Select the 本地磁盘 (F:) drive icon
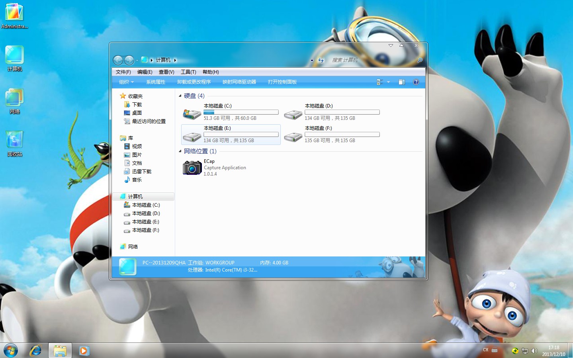 (x=293, y=137)
